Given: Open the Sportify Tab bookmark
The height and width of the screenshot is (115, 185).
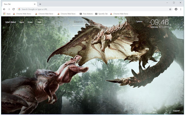Looking at the screenshot, I should (101, 14).
